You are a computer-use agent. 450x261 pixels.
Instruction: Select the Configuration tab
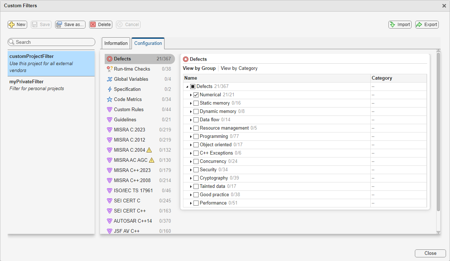pos(148,43)
